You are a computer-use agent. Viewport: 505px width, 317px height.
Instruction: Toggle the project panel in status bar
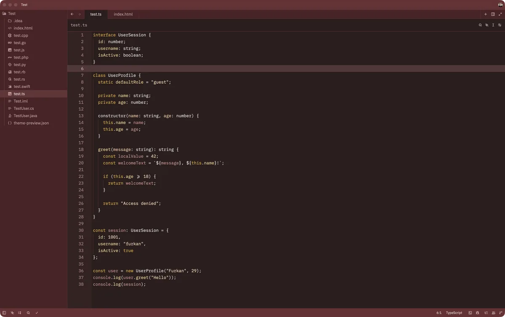tap(4, 313)
